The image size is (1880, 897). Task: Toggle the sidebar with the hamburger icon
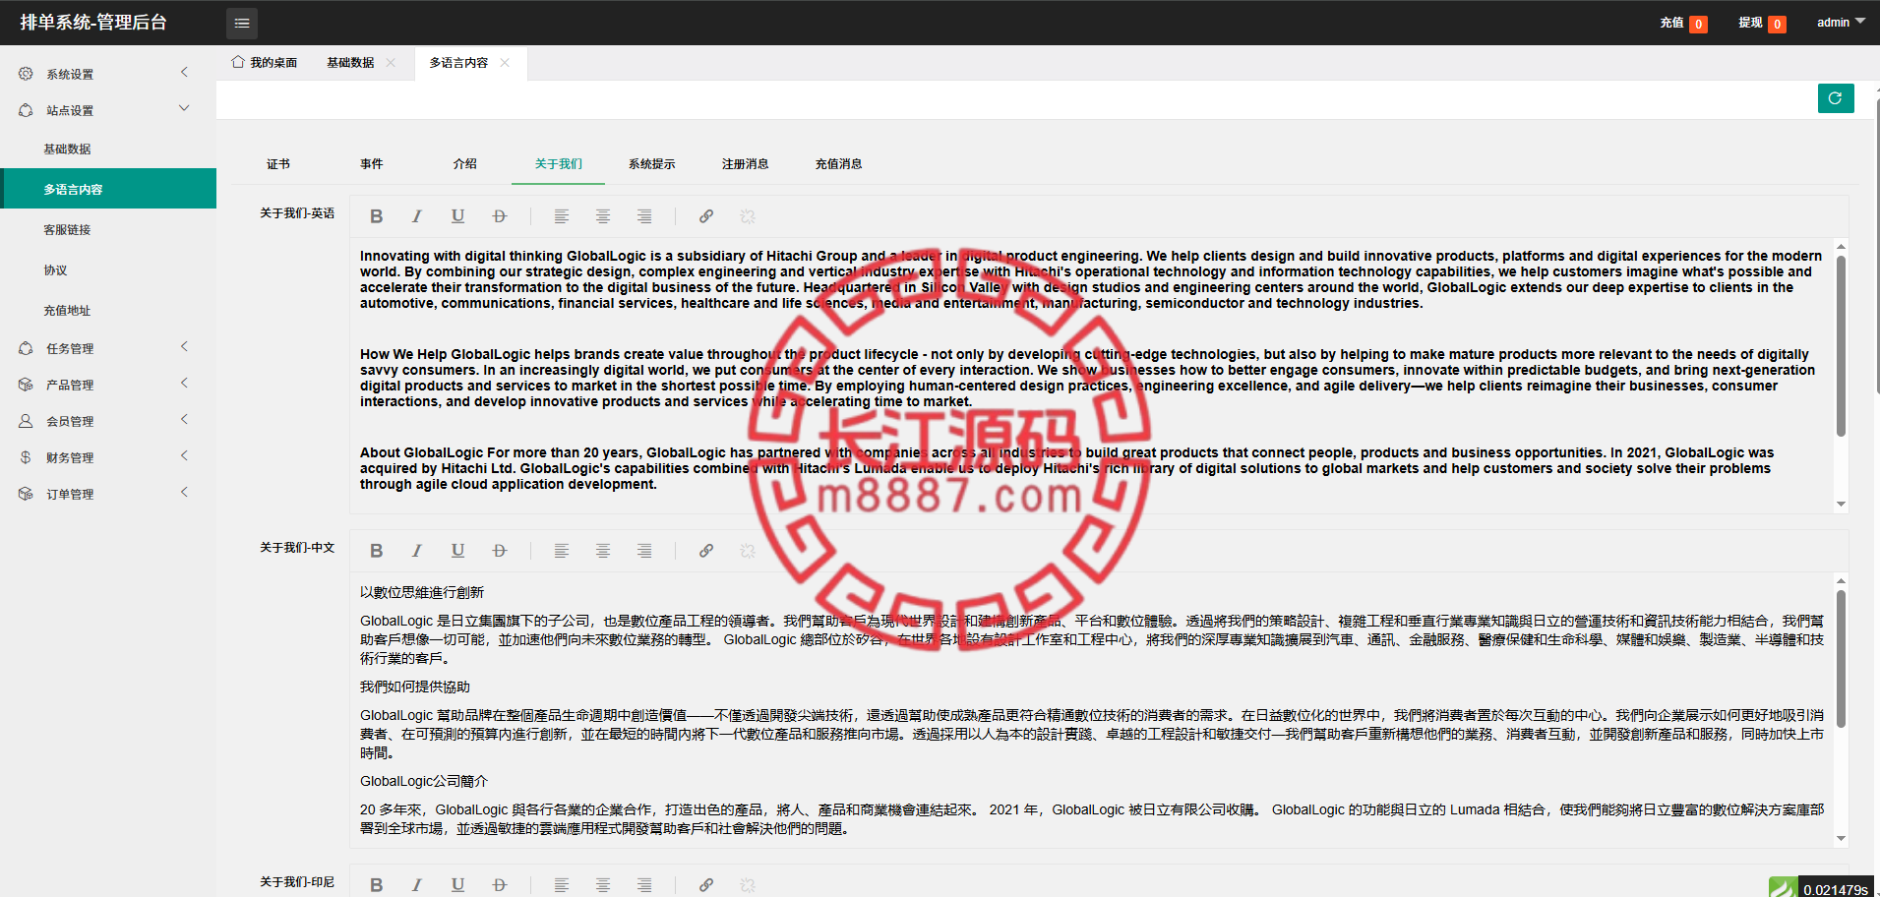coord(242,23)
